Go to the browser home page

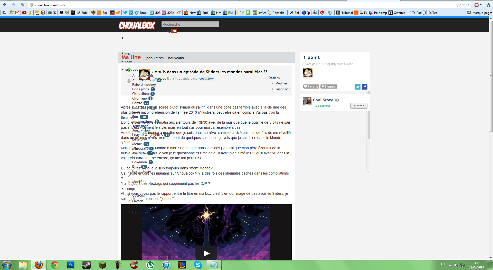(488, 5)
